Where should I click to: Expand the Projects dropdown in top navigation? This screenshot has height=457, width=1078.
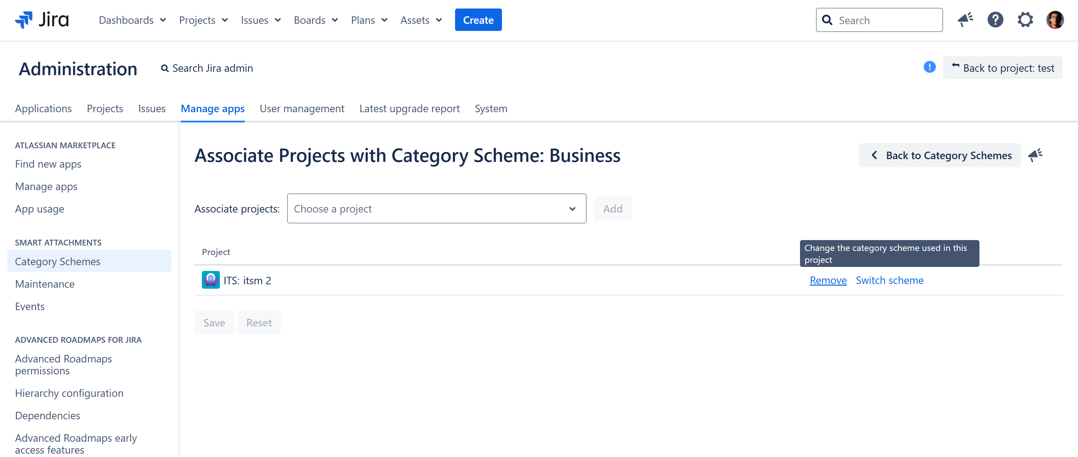coord(203,20)
